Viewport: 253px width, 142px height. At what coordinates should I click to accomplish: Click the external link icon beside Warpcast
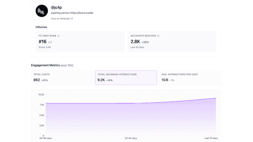pos(72,19)
